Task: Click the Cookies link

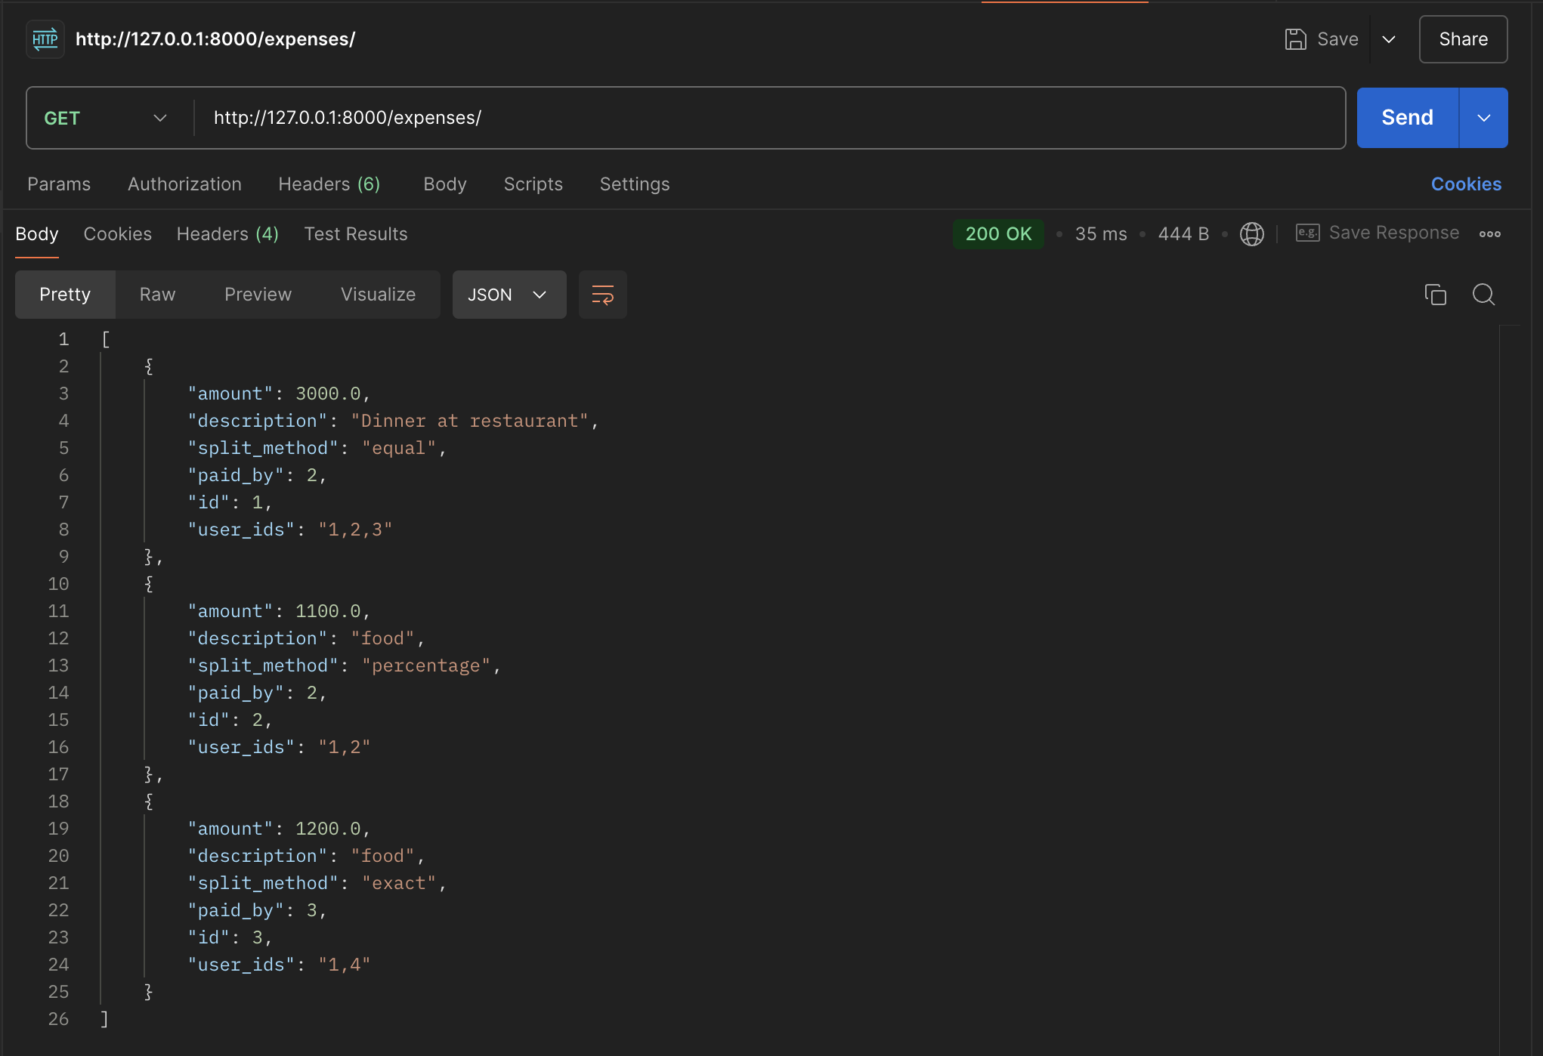Action: click(1465, 184)
